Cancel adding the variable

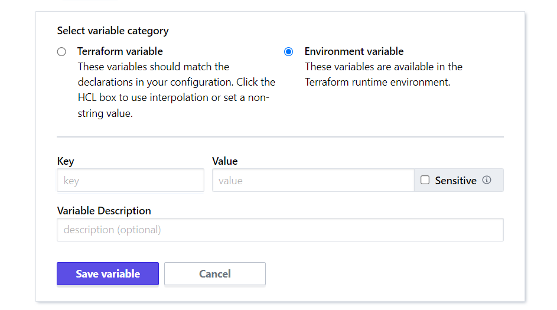point(215,274)
